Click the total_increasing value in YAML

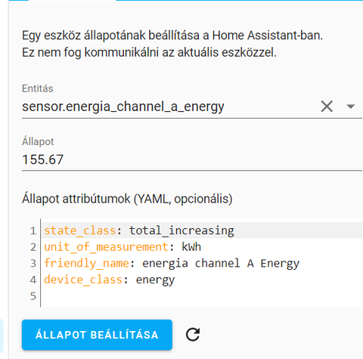(181, 231)
